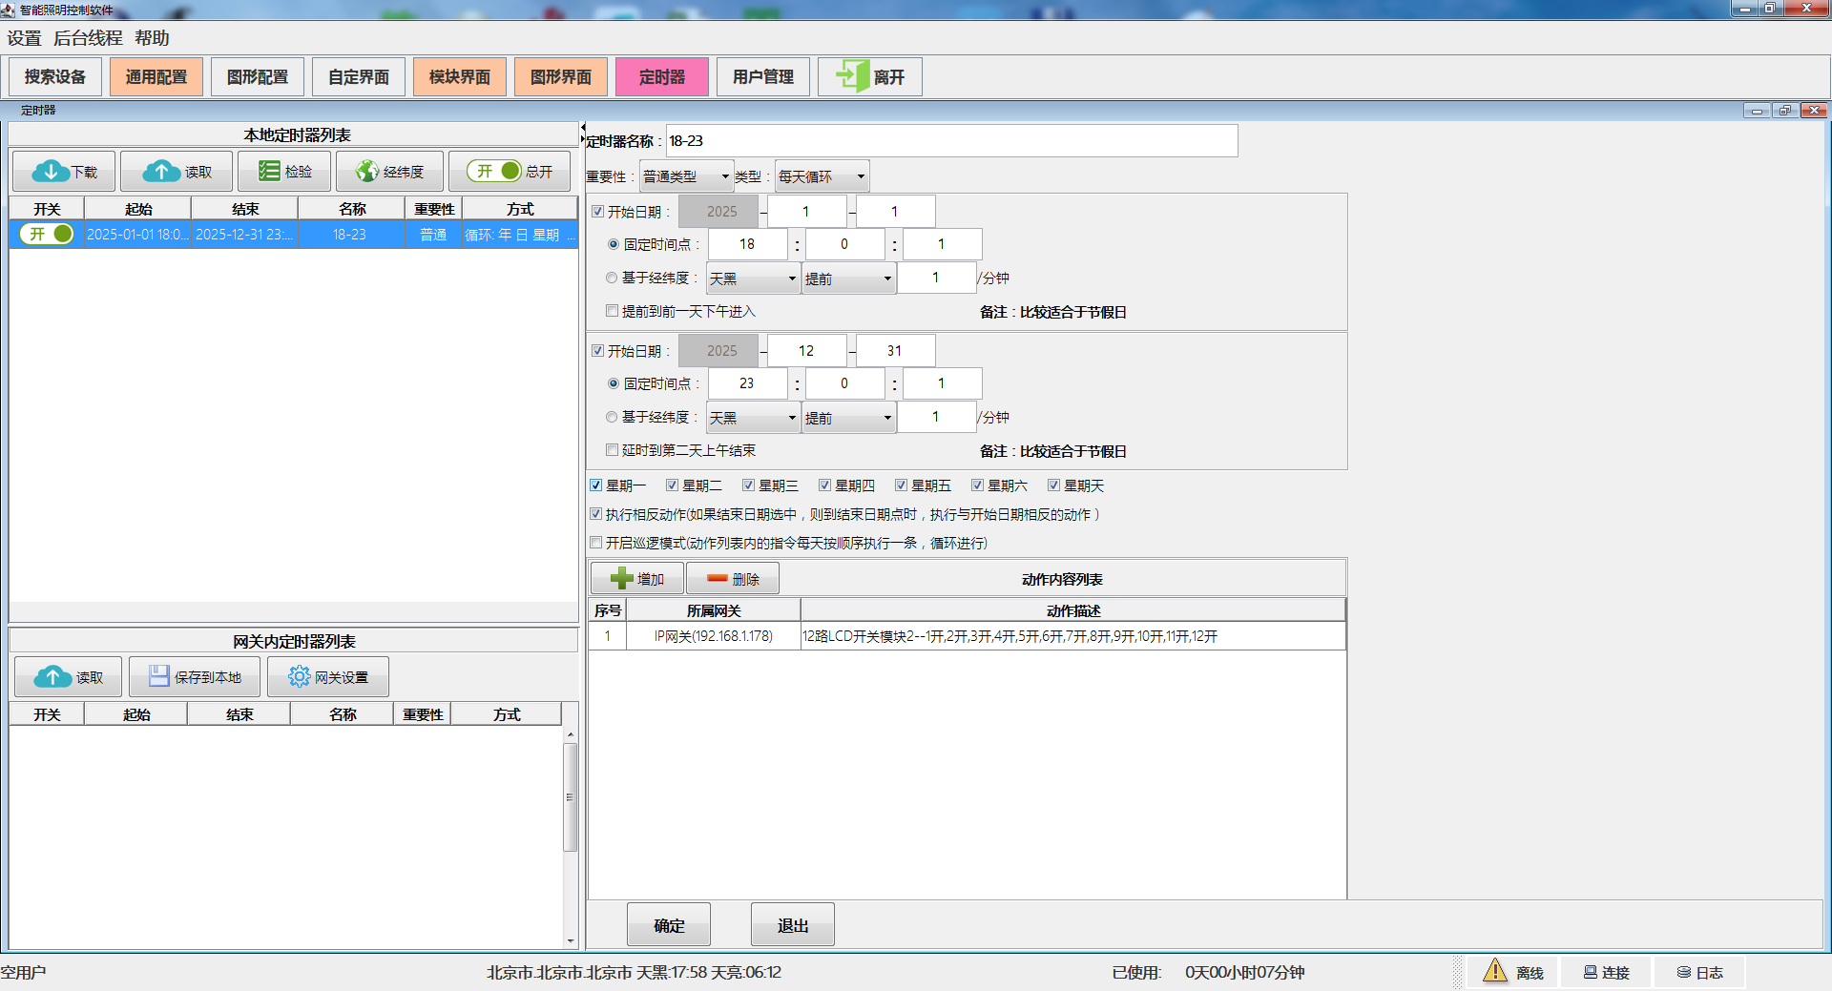Select first 基于经纬度 radio button
The width and height of the screenshot is (1832, 991).
[612, 279]
